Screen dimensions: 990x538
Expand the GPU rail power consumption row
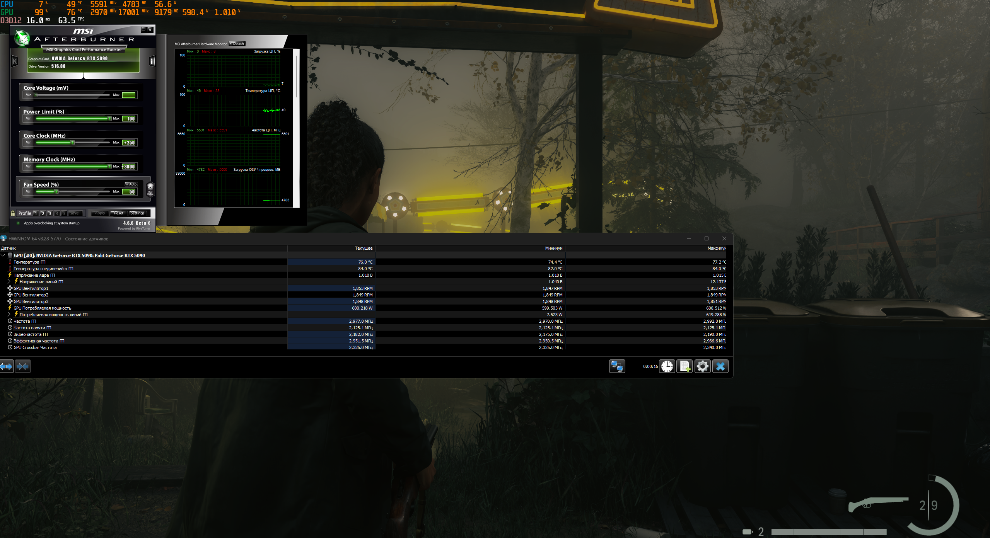[x=9, y=315]
